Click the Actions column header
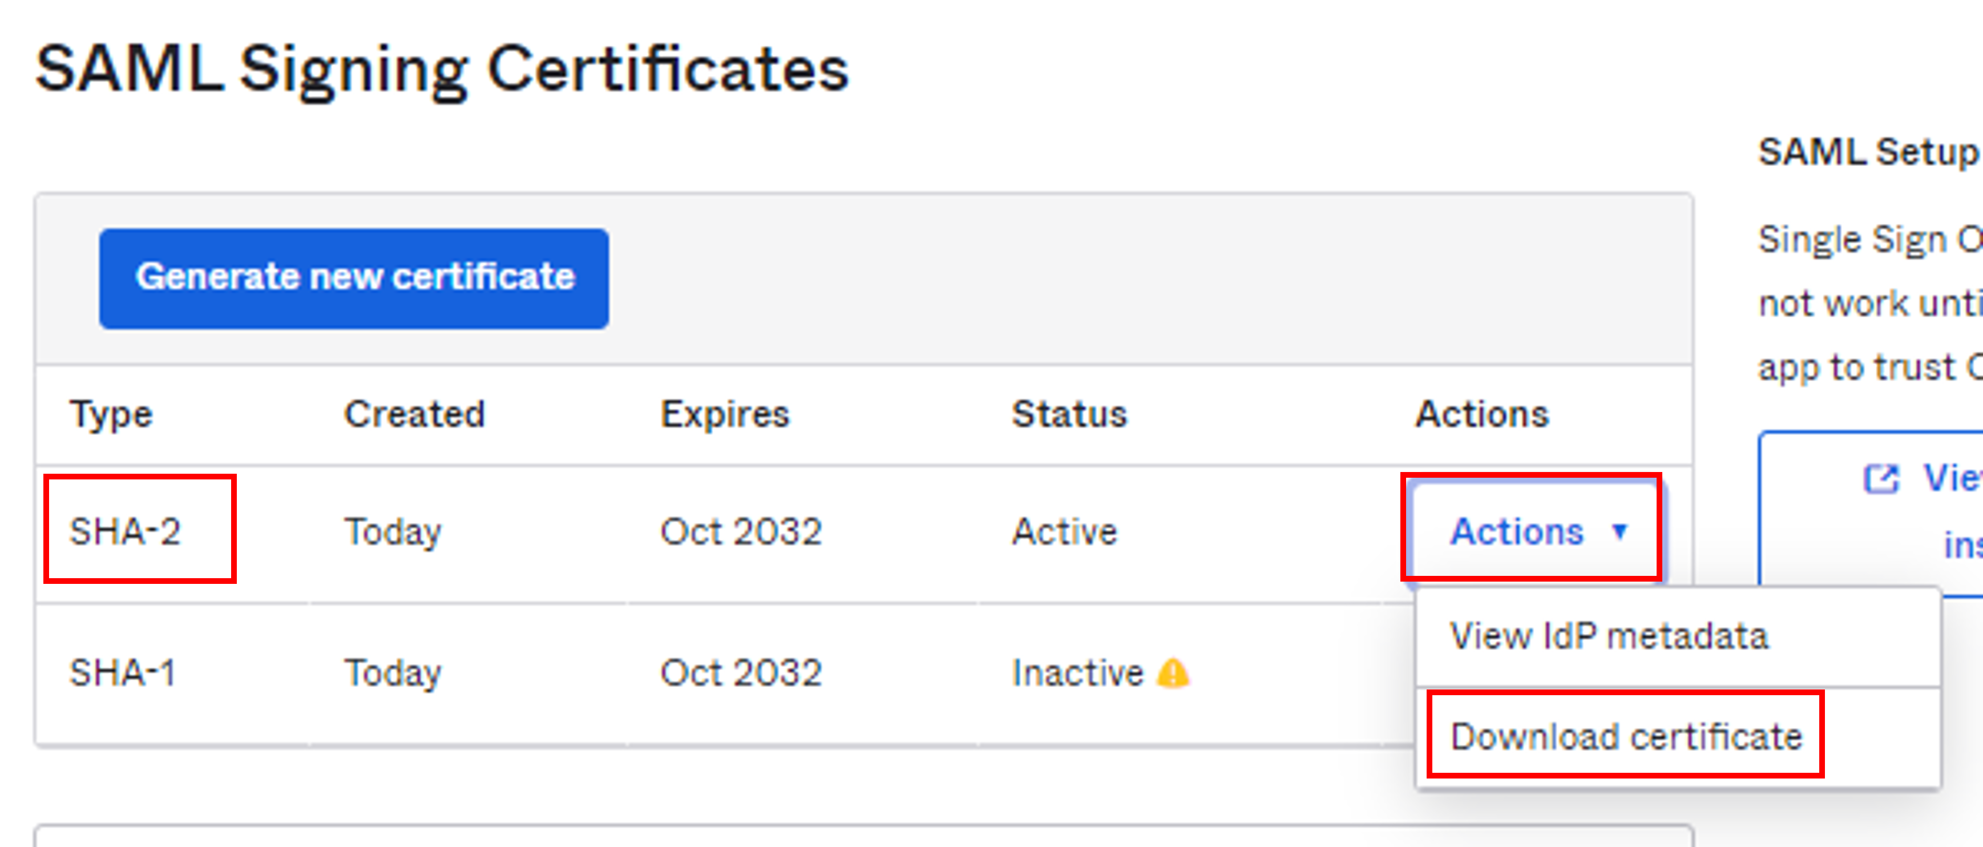Image resolution: width=1983 pixels, height=847 pixels. (1482, 413)
